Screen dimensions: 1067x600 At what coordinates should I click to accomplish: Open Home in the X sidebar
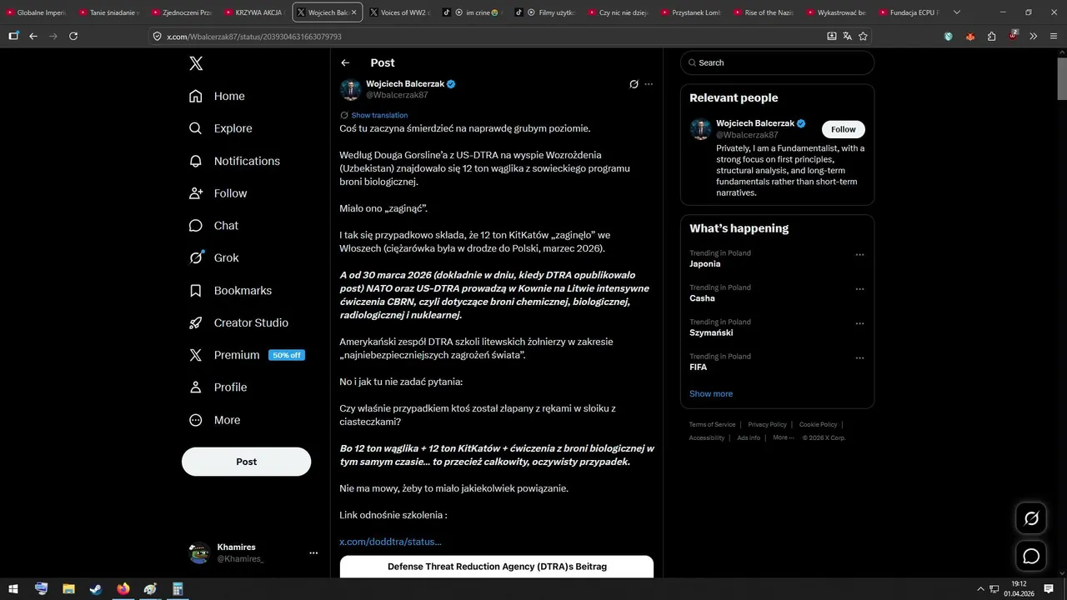217,96
